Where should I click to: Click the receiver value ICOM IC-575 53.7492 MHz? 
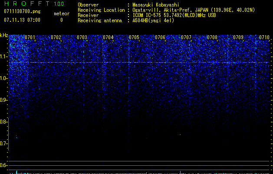click(174, 15)
